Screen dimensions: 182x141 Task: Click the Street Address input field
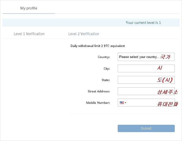pos(146,91)
